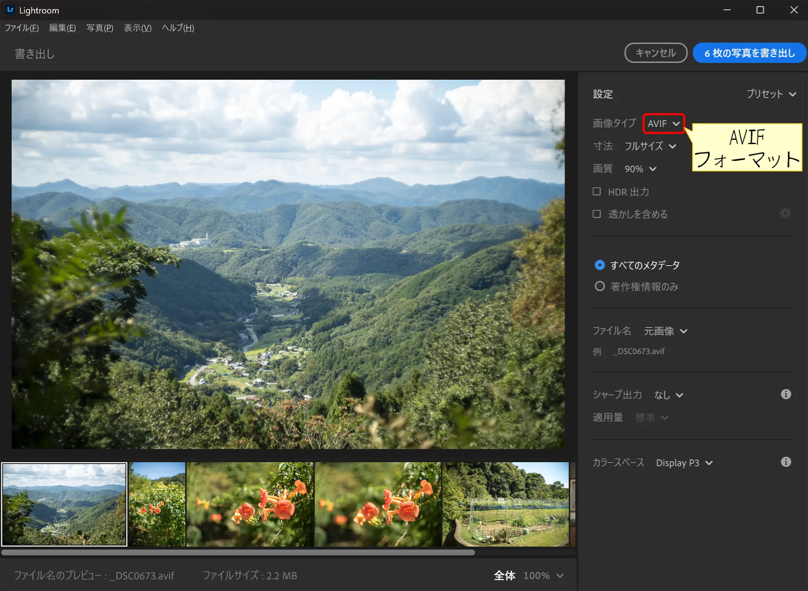Select the vegetable garden thumbnail
The width and height of the screenshot is (808, 591).
pos(505,504)
